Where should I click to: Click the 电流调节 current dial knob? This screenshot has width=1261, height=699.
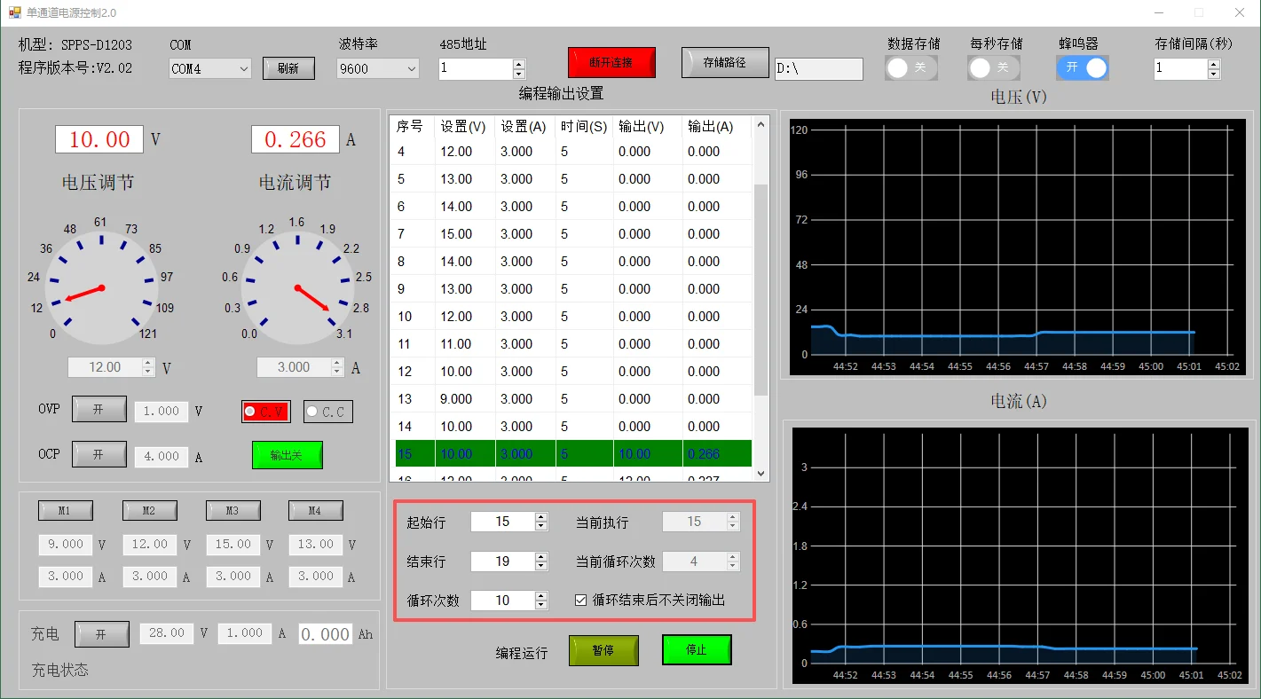297,288
